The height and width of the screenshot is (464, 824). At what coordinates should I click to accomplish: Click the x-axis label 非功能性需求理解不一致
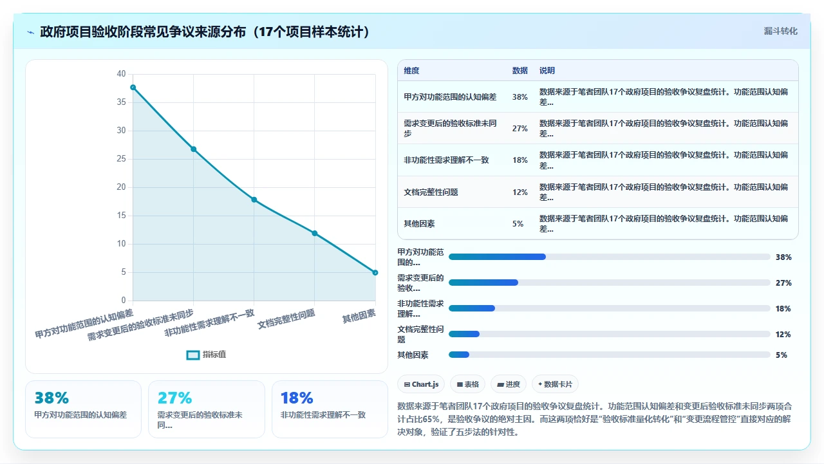click(x=210, y=322)
